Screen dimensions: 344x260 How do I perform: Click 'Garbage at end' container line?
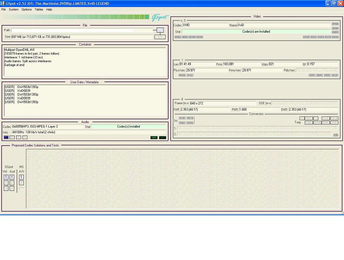tap(14, 65)
